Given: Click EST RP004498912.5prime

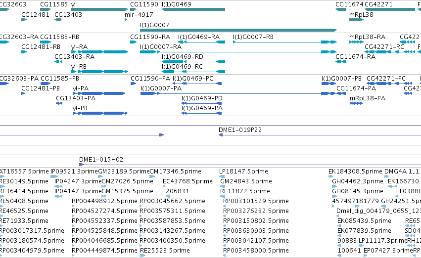Looking at the screenshot, I should click(x=73, y=206).
